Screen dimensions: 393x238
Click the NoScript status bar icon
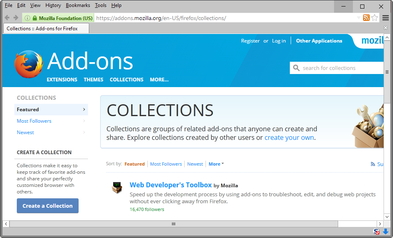[377, 231]
